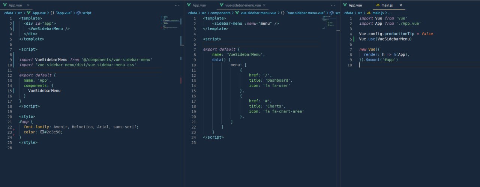This screenshot has width=480, height=187.
Task: Open quoted "App.vue" symbol breadcrumb
Action: [63, 13]
